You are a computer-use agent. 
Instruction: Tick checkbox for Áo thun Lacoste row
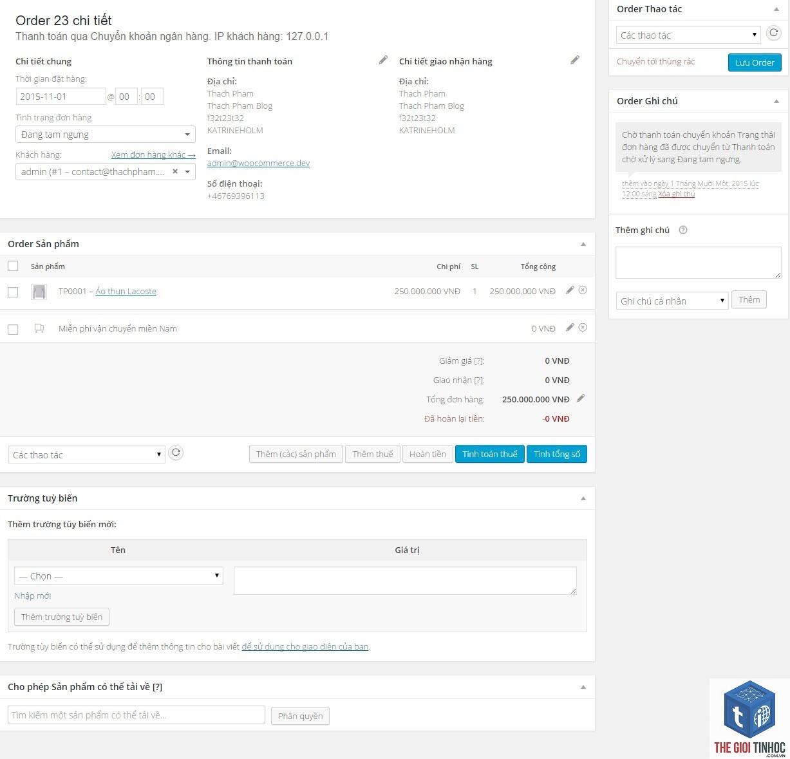(x=13, y=292)
